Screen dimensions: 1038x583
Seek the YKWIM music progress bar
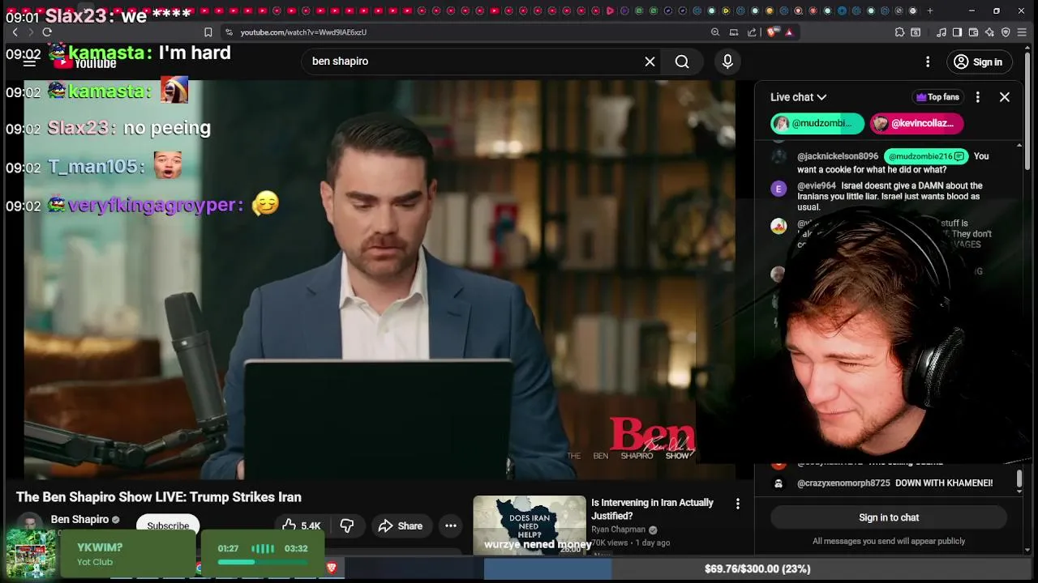262,562
